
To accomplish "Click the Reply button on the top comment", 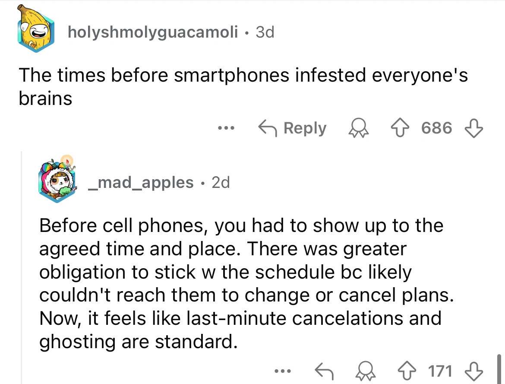I will pos(293,128).
